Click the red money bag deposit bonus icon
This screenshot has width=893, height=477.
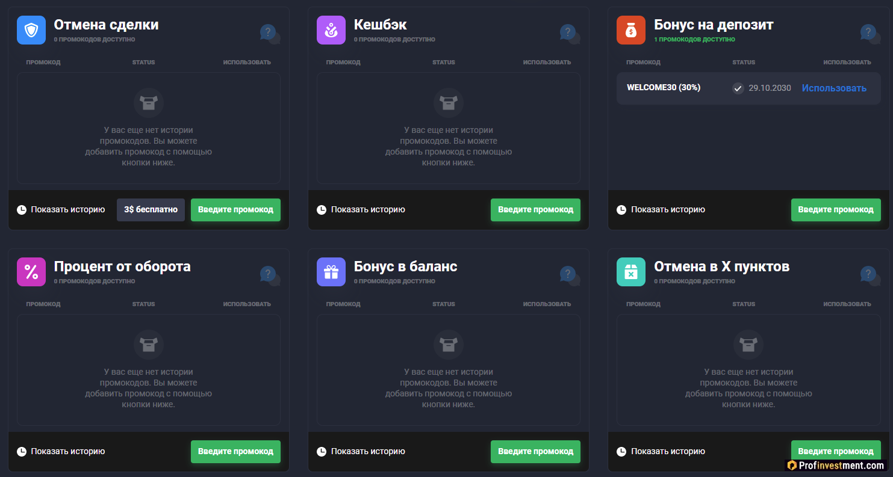pos(631,30)
